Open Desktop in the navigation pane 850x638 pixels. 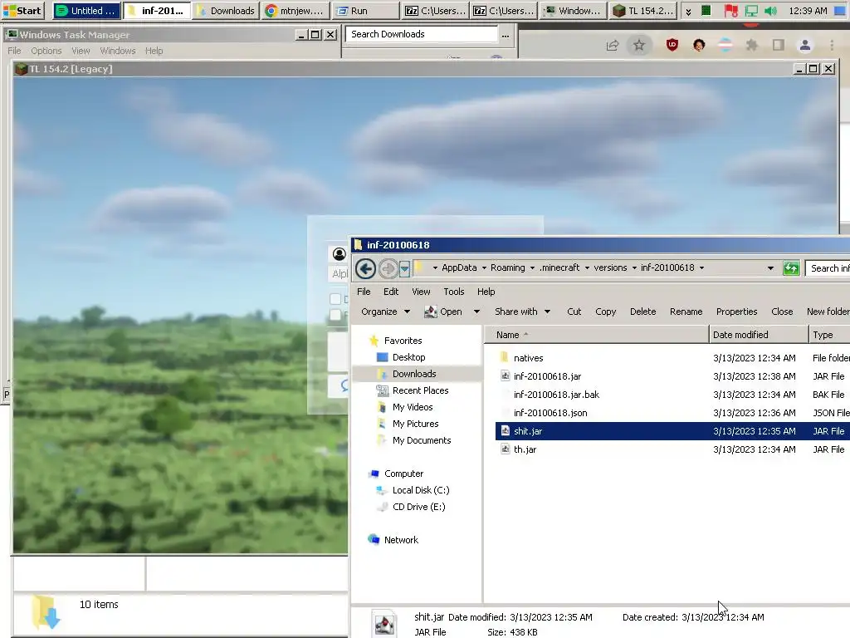point(408,357)
